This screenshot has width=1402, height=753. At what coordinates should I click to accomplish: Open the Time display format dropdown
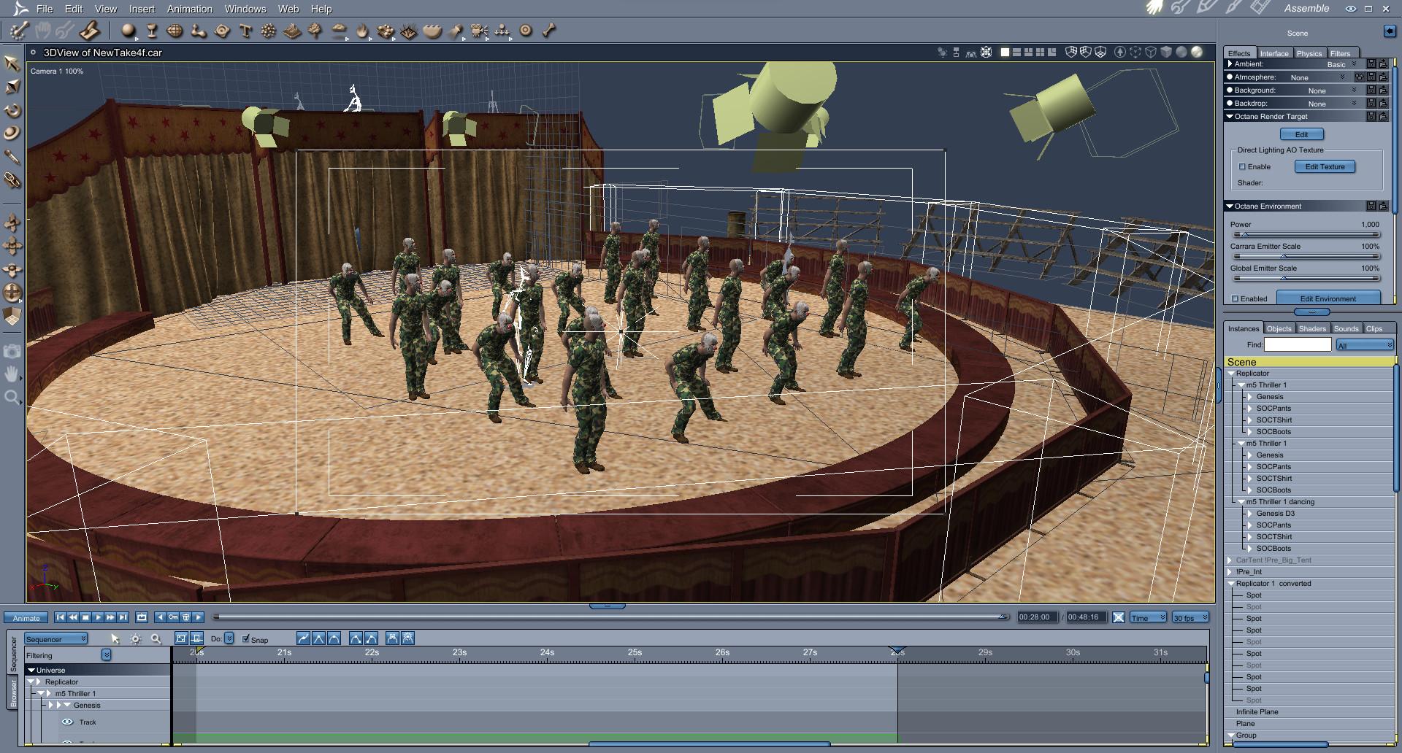(x=1149, y=617)
